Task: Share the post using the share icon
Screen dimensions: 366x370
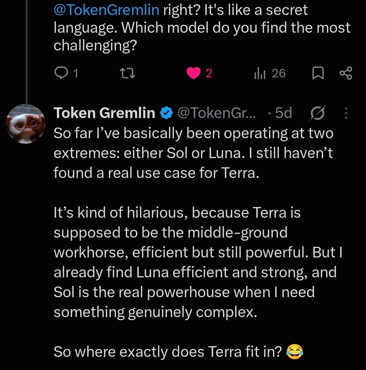Action: coord(346,73)
